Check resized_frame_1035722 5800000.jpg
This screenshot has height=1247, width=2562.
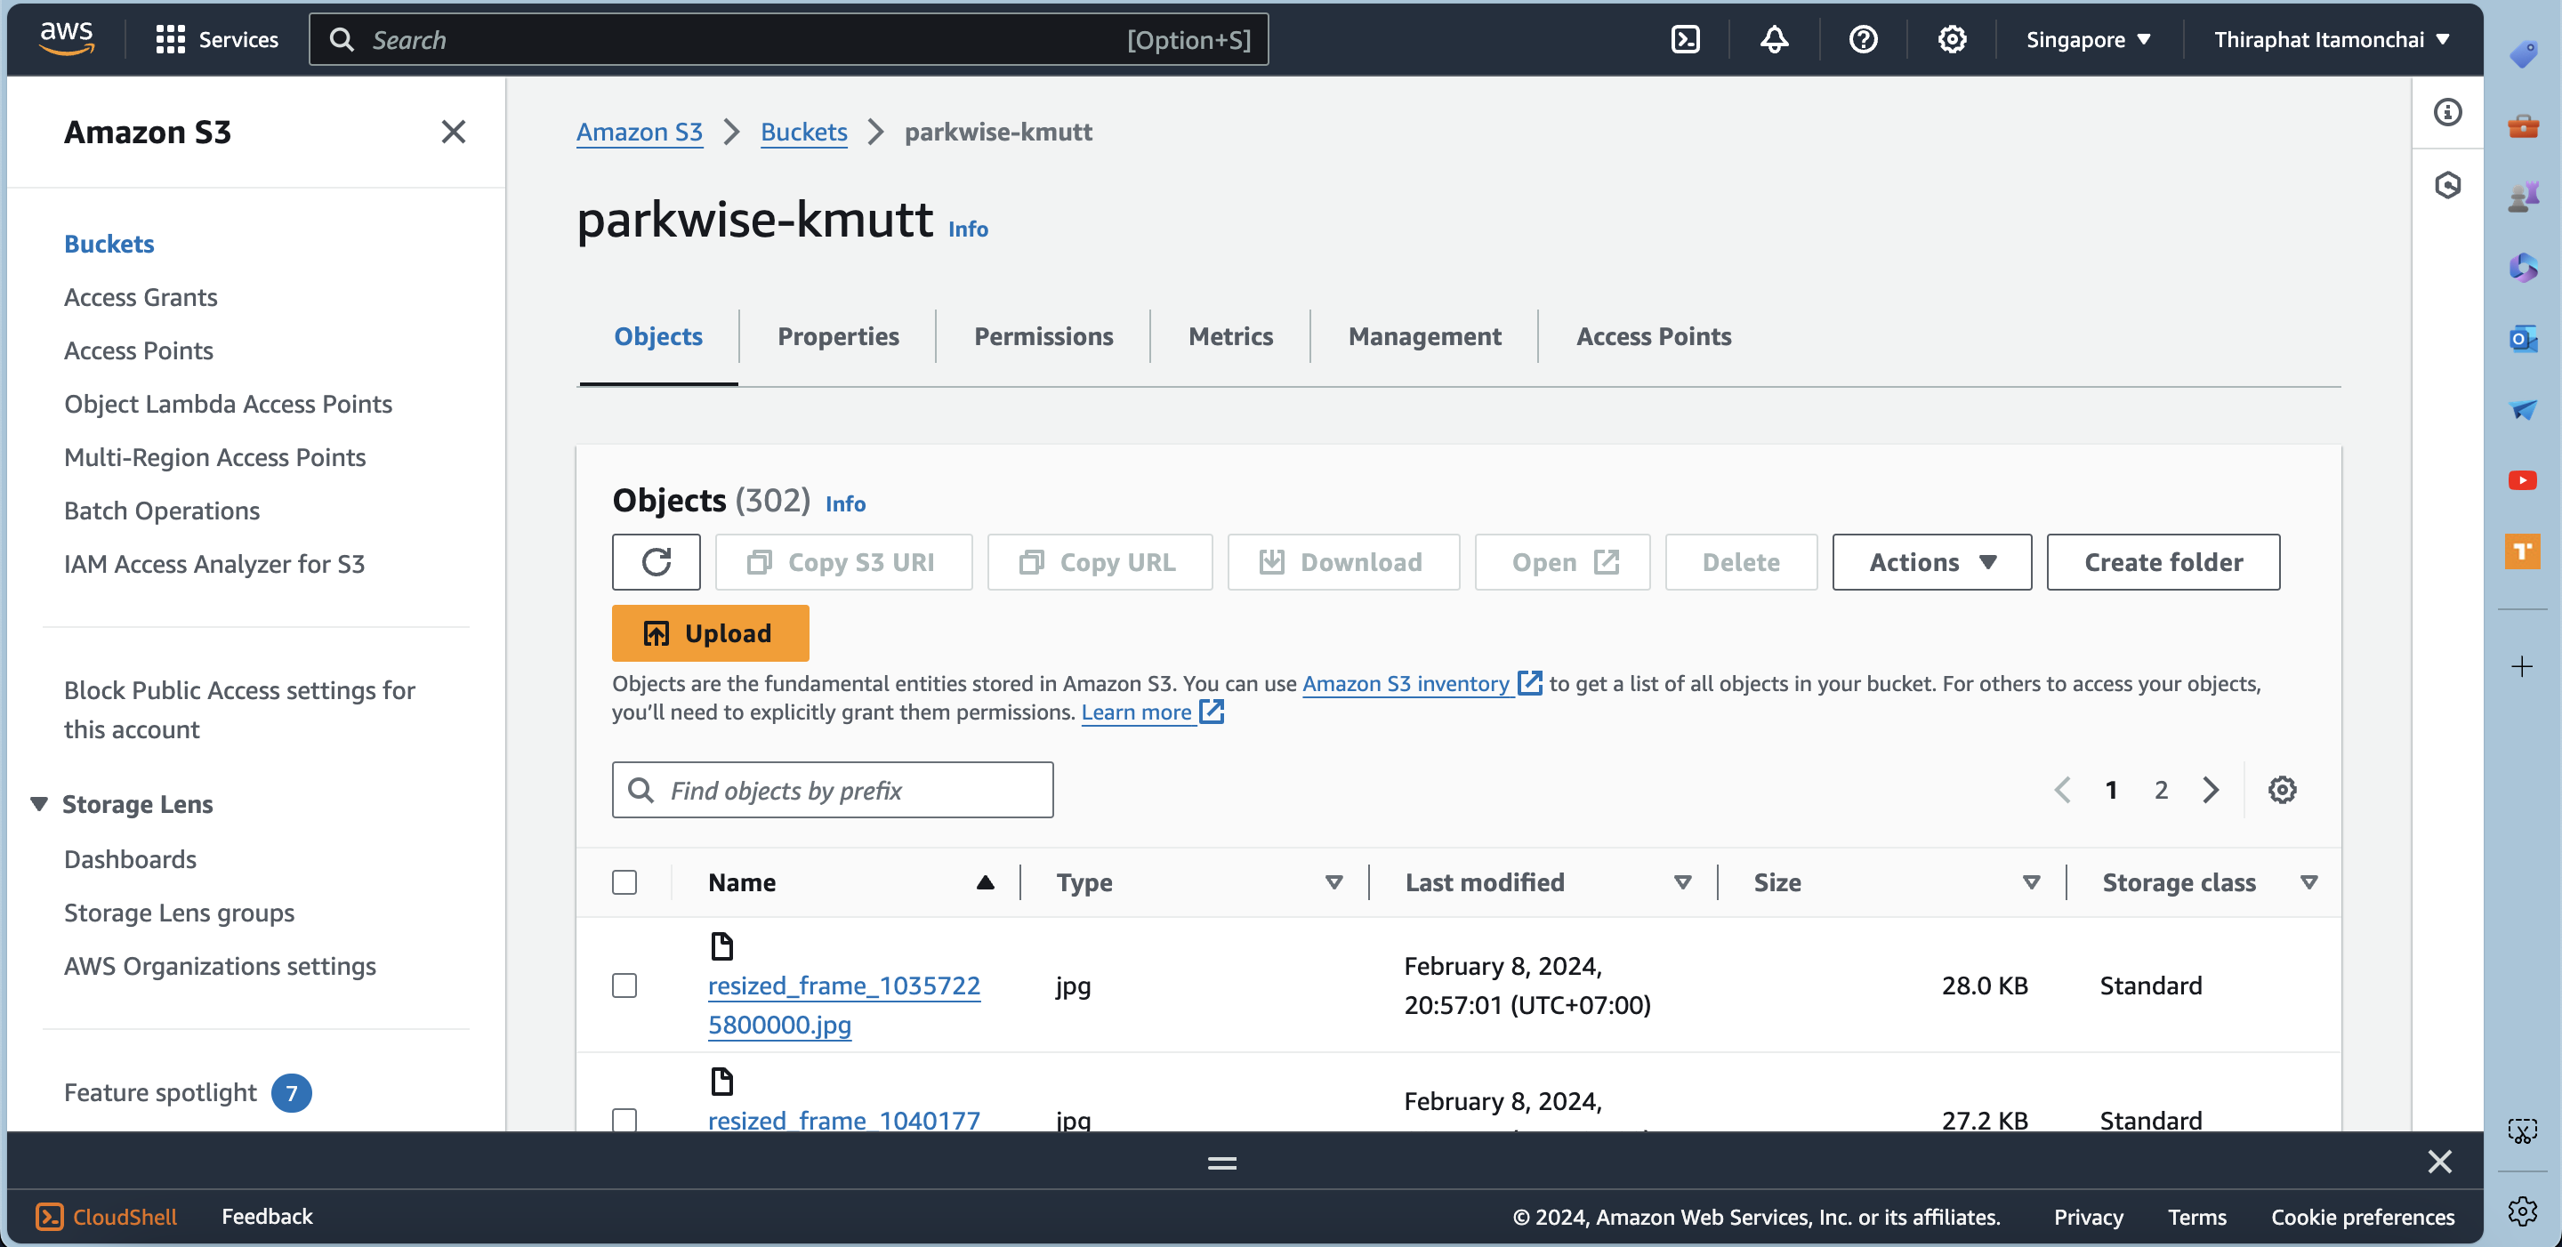pos(624,986)
